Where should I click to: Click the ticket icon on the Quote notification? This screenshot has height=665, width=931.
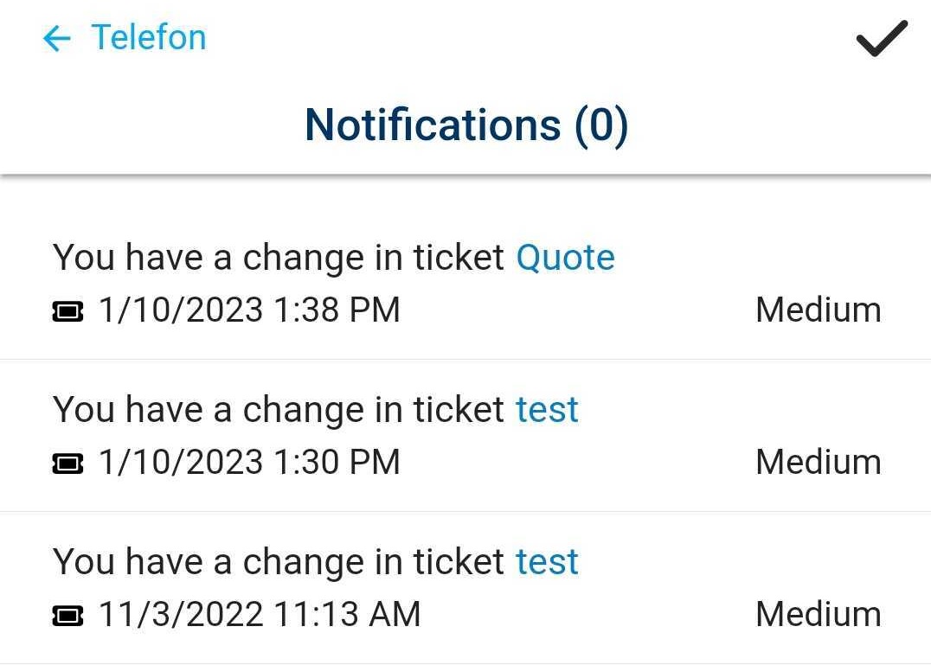tap(70, 309)
